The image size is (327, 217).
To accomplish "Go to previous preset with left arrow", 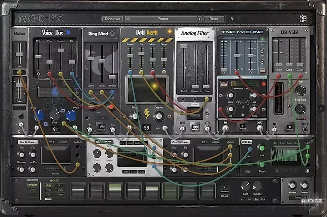I will coord(127,19).
